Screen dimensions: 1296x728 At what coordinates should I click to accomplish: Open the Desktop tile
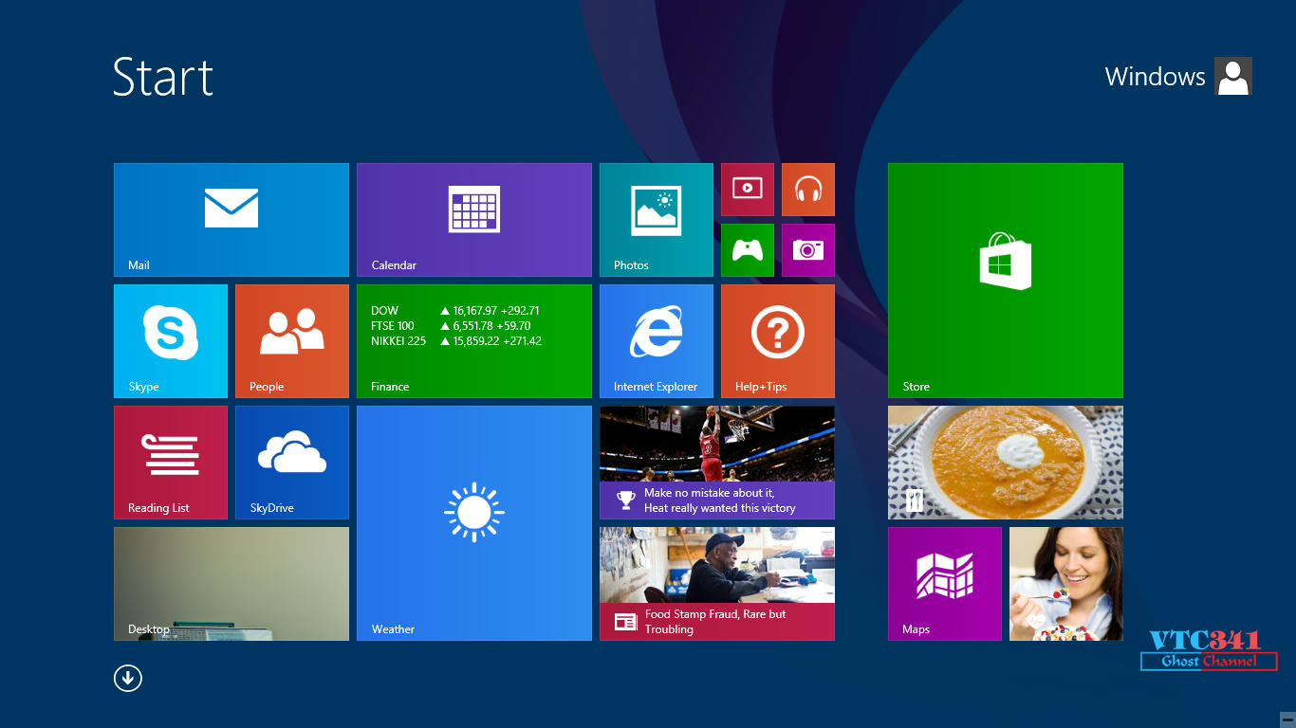tap(231, 584)
